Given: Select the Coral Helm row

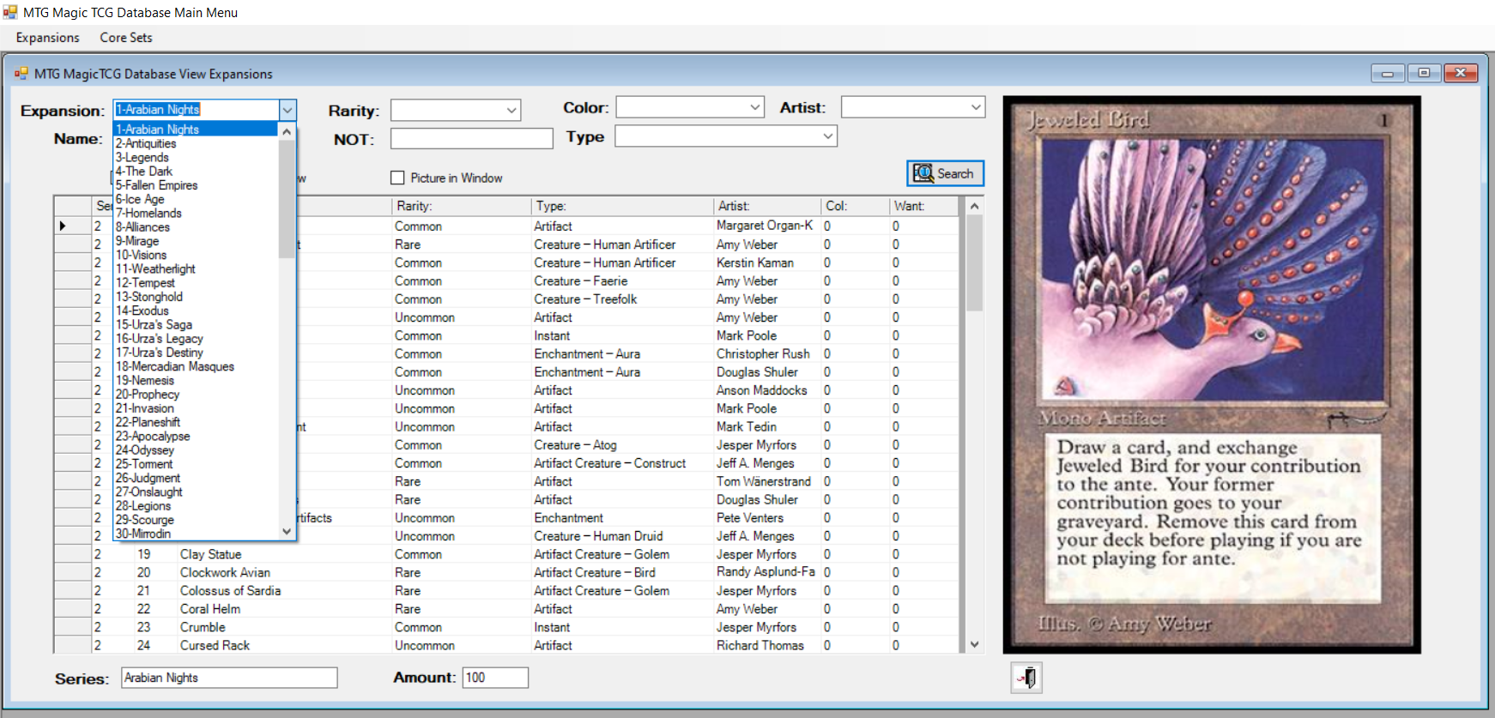Looking at the screenshot, I should point(506,609).
